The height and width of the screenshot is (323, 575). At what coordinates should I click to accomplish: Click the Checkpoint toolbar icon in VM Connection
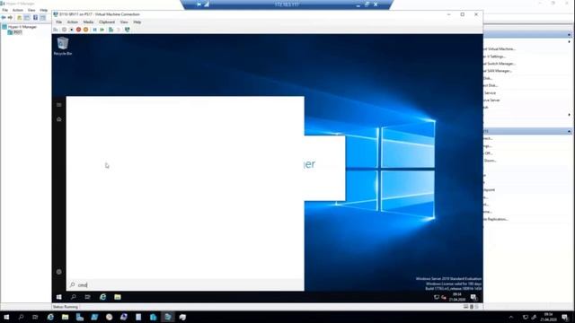click(111, 30)
